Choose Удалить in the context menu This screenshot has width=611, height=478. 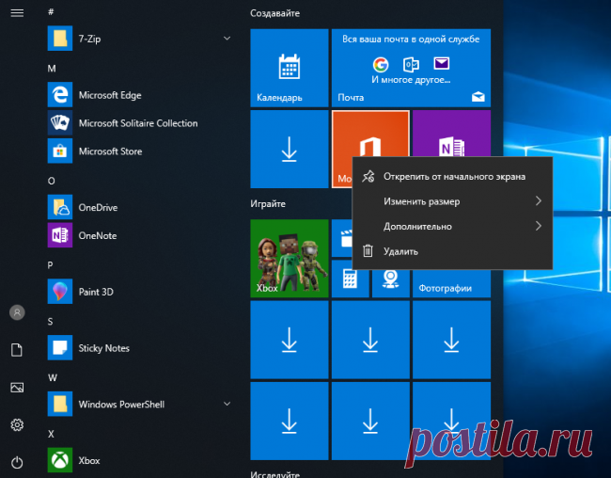click(452, 251)
